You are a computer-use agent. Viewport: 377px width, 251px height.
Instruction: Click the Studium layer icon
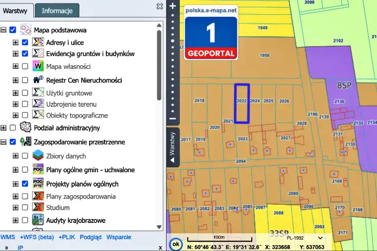point(38,207)
